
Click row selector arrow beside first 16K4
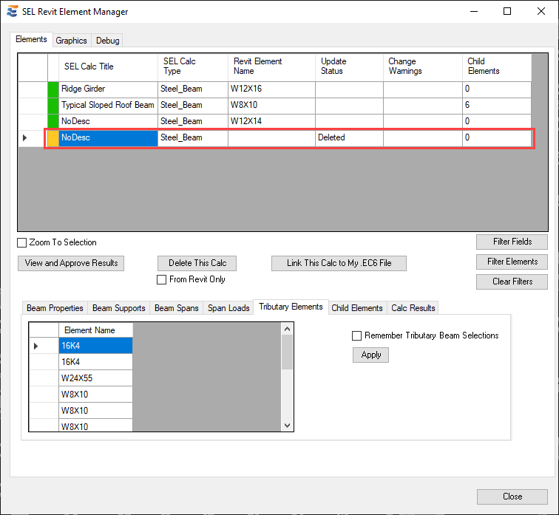(35, 346)
